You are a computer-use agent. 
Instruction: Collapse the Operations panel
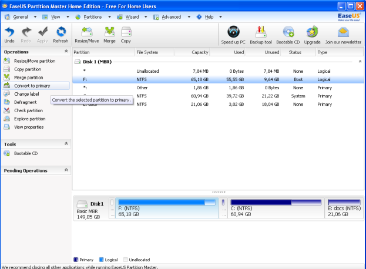point(66,51)
